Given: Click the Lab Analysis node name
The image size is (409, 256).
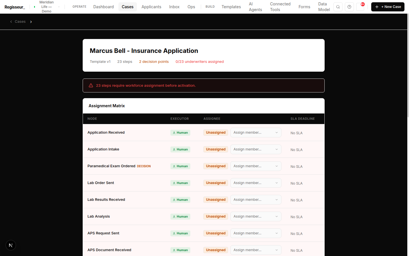Looking at the screenshot, I should coord(99,216).
